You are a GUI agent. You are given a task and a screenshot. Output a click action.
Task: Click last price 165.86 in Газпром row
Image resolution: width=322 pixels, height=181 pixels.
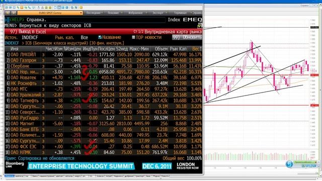coord(108,60)
